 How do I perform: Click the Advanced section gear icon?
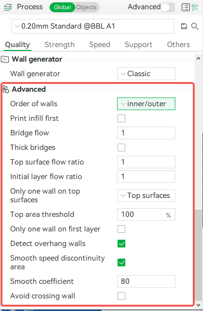[x=5, y=89]
